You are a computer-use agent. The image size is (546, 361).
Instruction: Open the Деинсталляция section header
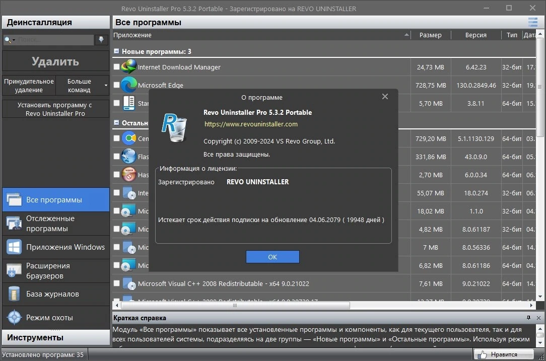click(56, 22)
